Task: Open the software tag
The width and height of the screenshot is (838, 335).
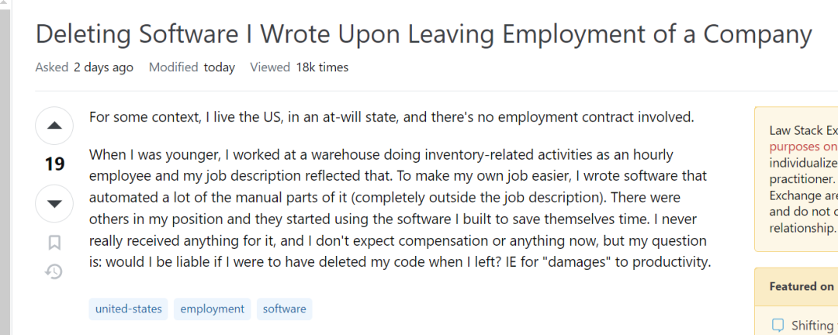Action: pos(284,309)
